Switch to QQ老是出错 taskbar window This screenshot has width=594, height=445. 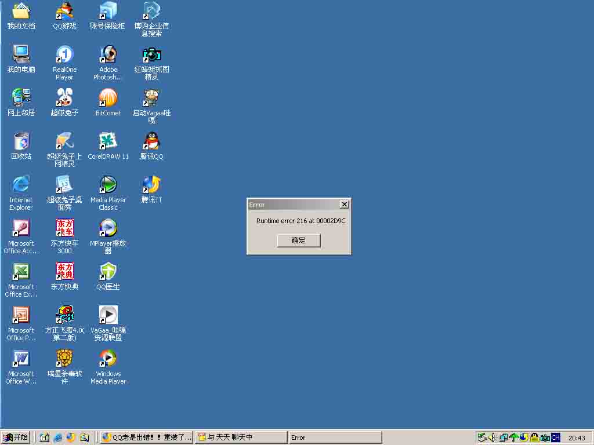coord(147,437)
